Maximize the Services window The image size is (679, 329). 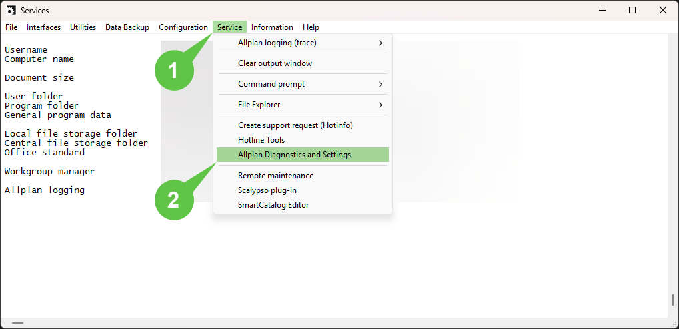pos(632,11)
